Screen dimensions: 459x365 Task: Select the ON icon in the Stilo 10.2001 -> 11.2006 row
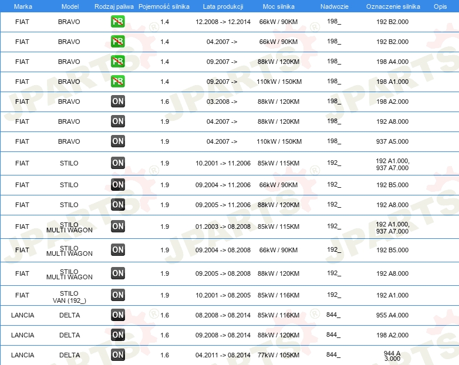[x=117, y=163]
